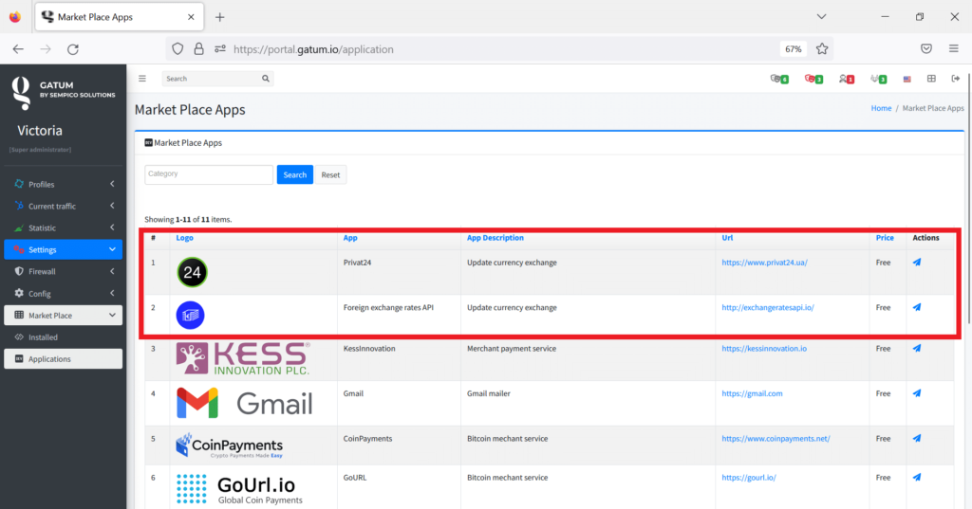This screenshot has width=972, height=509.
Task: Select the US flag language icon
Action: [x=907, y=79]
